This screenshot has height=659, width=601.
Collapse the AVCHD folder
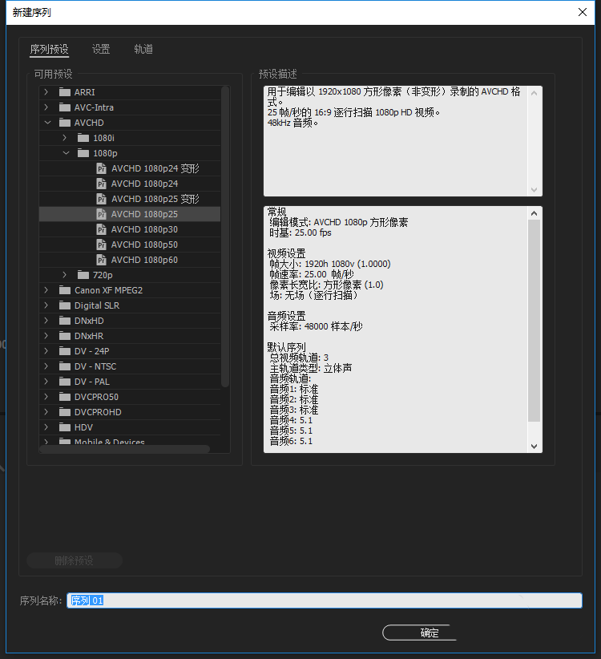point(46,123)
